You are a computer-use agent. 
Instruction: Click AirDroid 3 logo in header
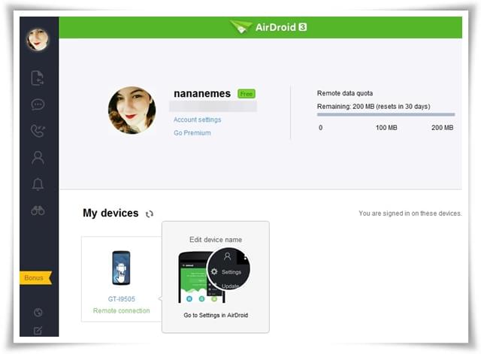pos(269,27)
